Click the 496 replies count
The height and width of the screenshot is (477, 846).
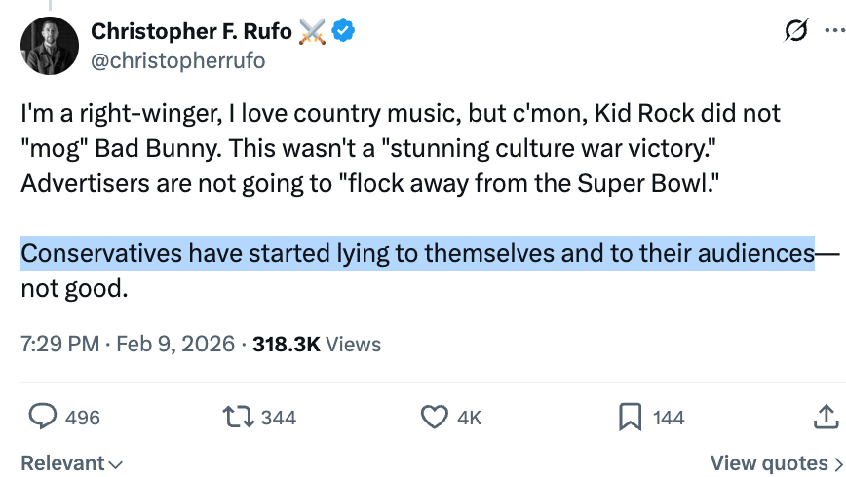(x=83, y=418)
